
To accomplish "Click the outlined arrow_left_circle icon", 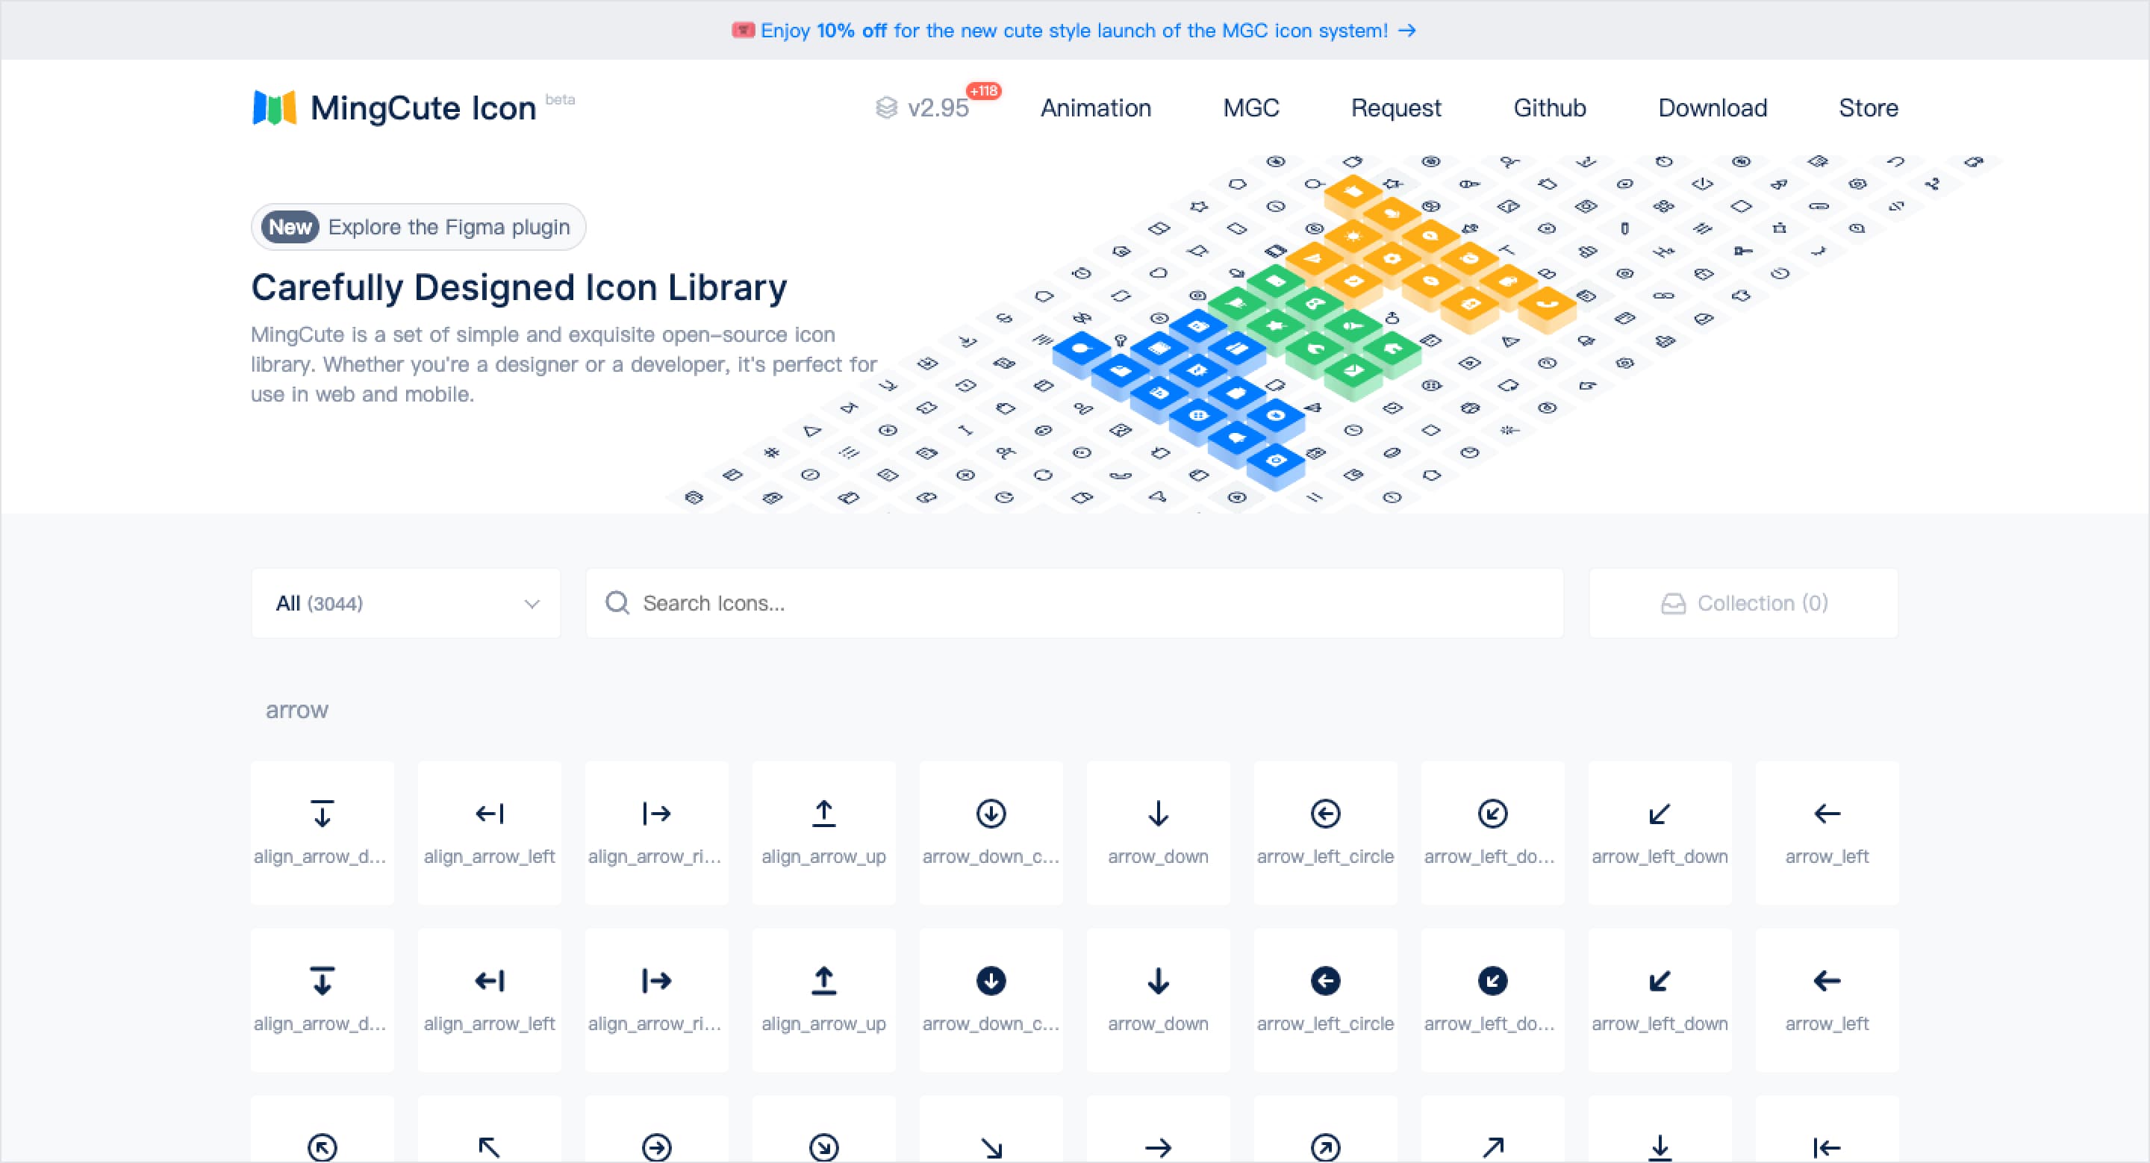I will tap(1324, 814).
